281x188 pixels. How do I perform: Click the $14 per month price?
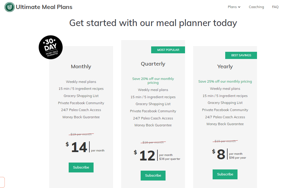pyautogui.click(x=79, y=147)
